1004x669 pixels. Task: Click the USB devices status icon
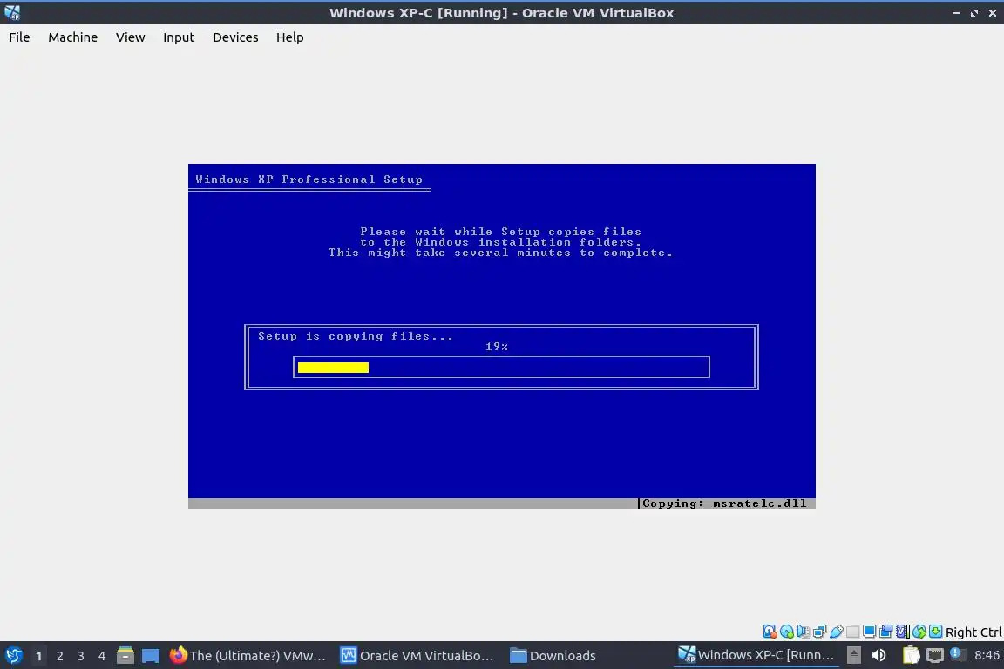[x=837, y=632]
